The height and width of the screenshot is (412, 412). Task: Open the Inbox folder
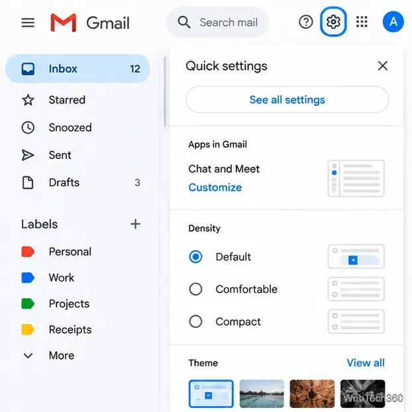click(77, 69)
